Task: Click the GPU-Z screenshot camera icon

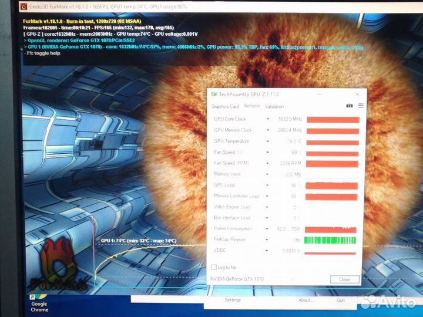Action: click(x=350, y=106)
